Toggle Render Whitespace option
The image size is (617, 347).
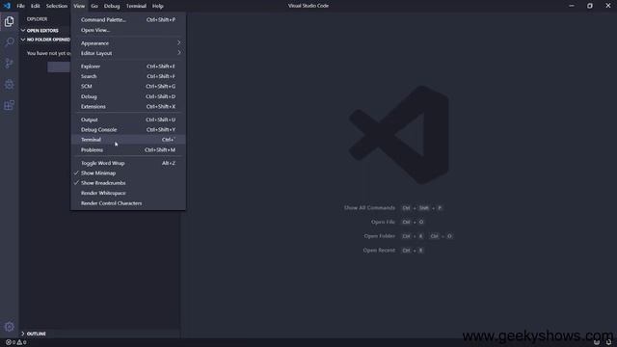pyautogui.click(x=128, y=193)
